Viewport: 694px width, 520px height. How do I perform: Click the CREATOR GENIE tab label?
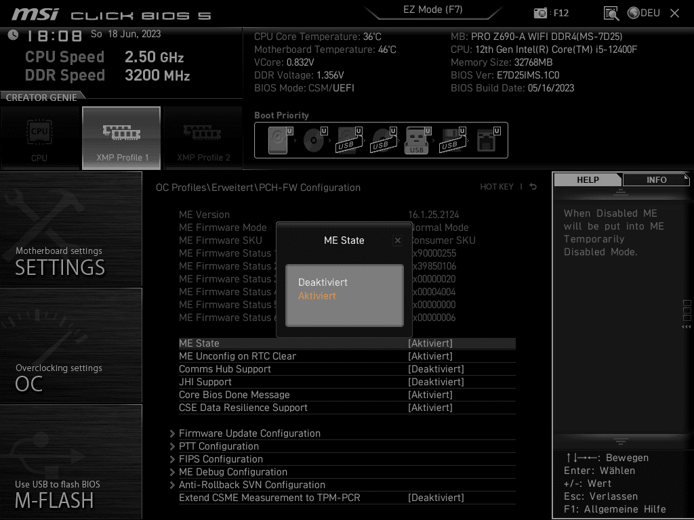click(41, 97)
